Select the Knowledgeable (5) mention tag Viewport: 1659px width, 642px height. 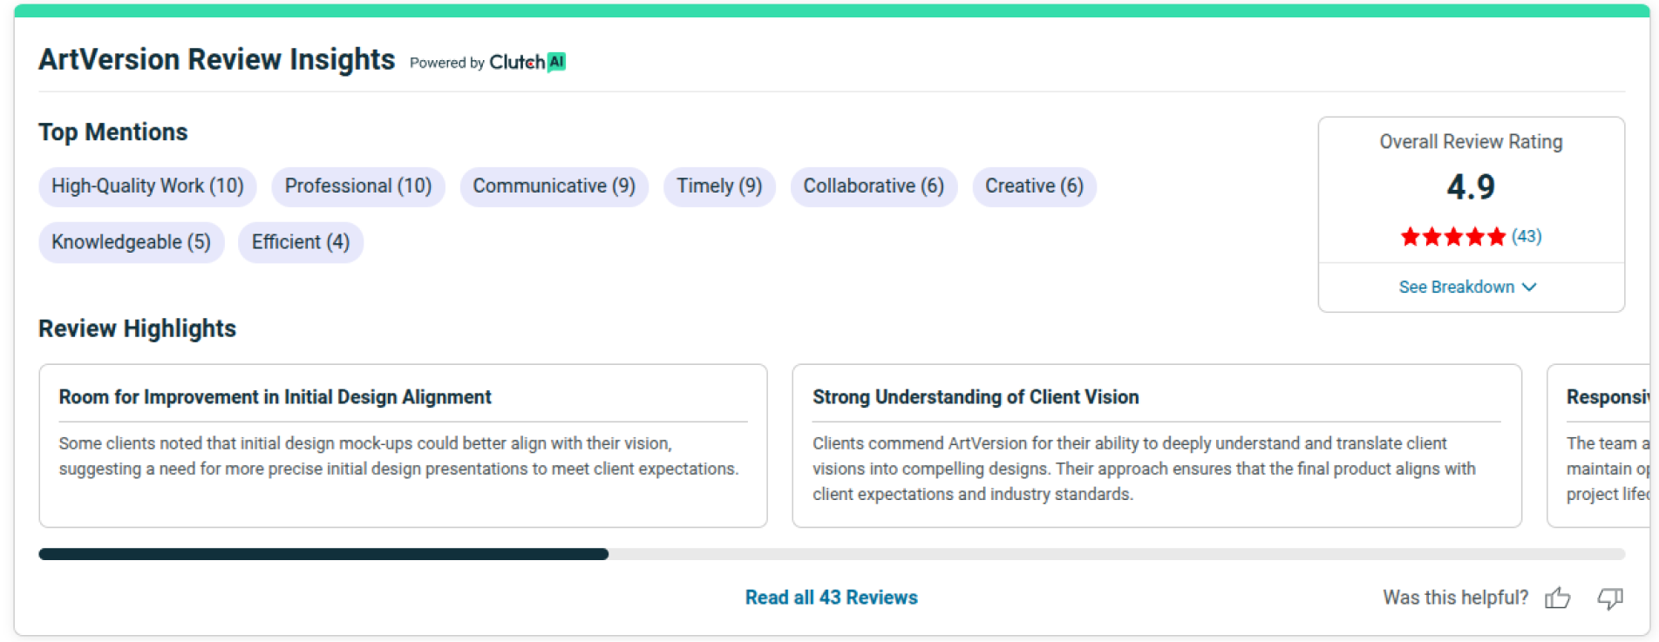click(131, 242)
